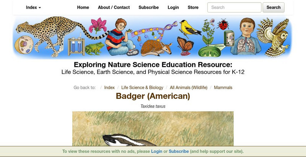Image resolution: width=306 pixels, height=157 pixels.
Task: Open the Login menu item
Action: pos(173,7)
